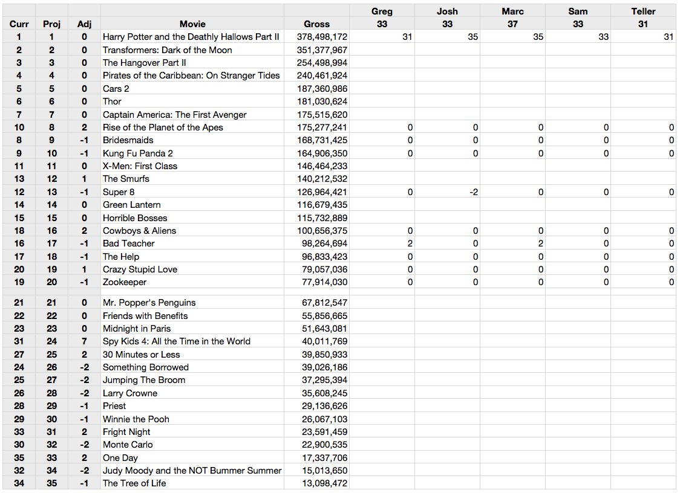Select Pirates of the Caribbean: On Stranger Tides
680x493 pixels.
[191, 76]
